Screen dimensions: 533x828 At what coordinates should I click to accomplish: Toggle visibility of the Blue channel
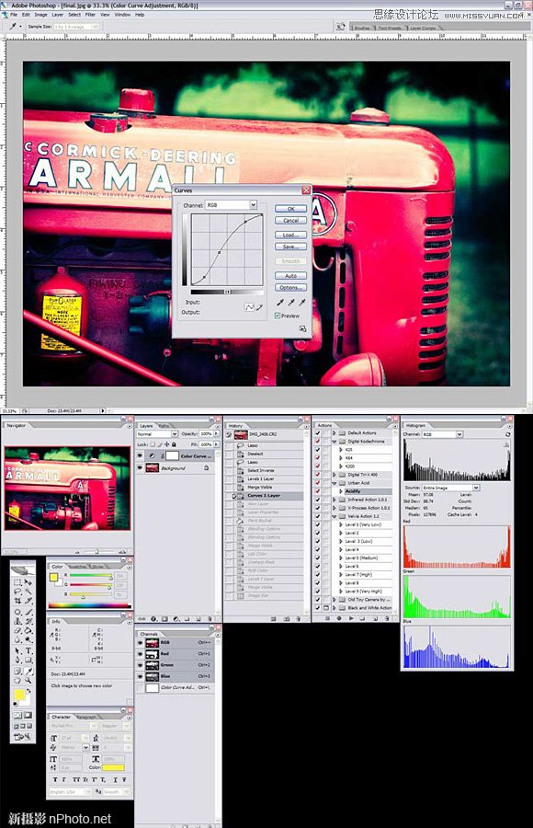click(140, 676)
